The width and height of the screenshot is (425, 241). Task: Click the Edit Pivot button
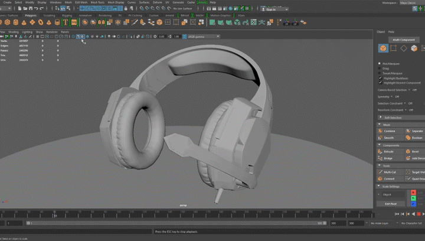[x=391, y=204]
